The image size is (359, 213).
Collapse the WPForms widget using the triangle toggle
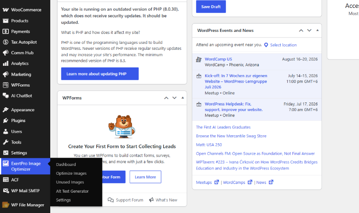[x=183, y=98]
